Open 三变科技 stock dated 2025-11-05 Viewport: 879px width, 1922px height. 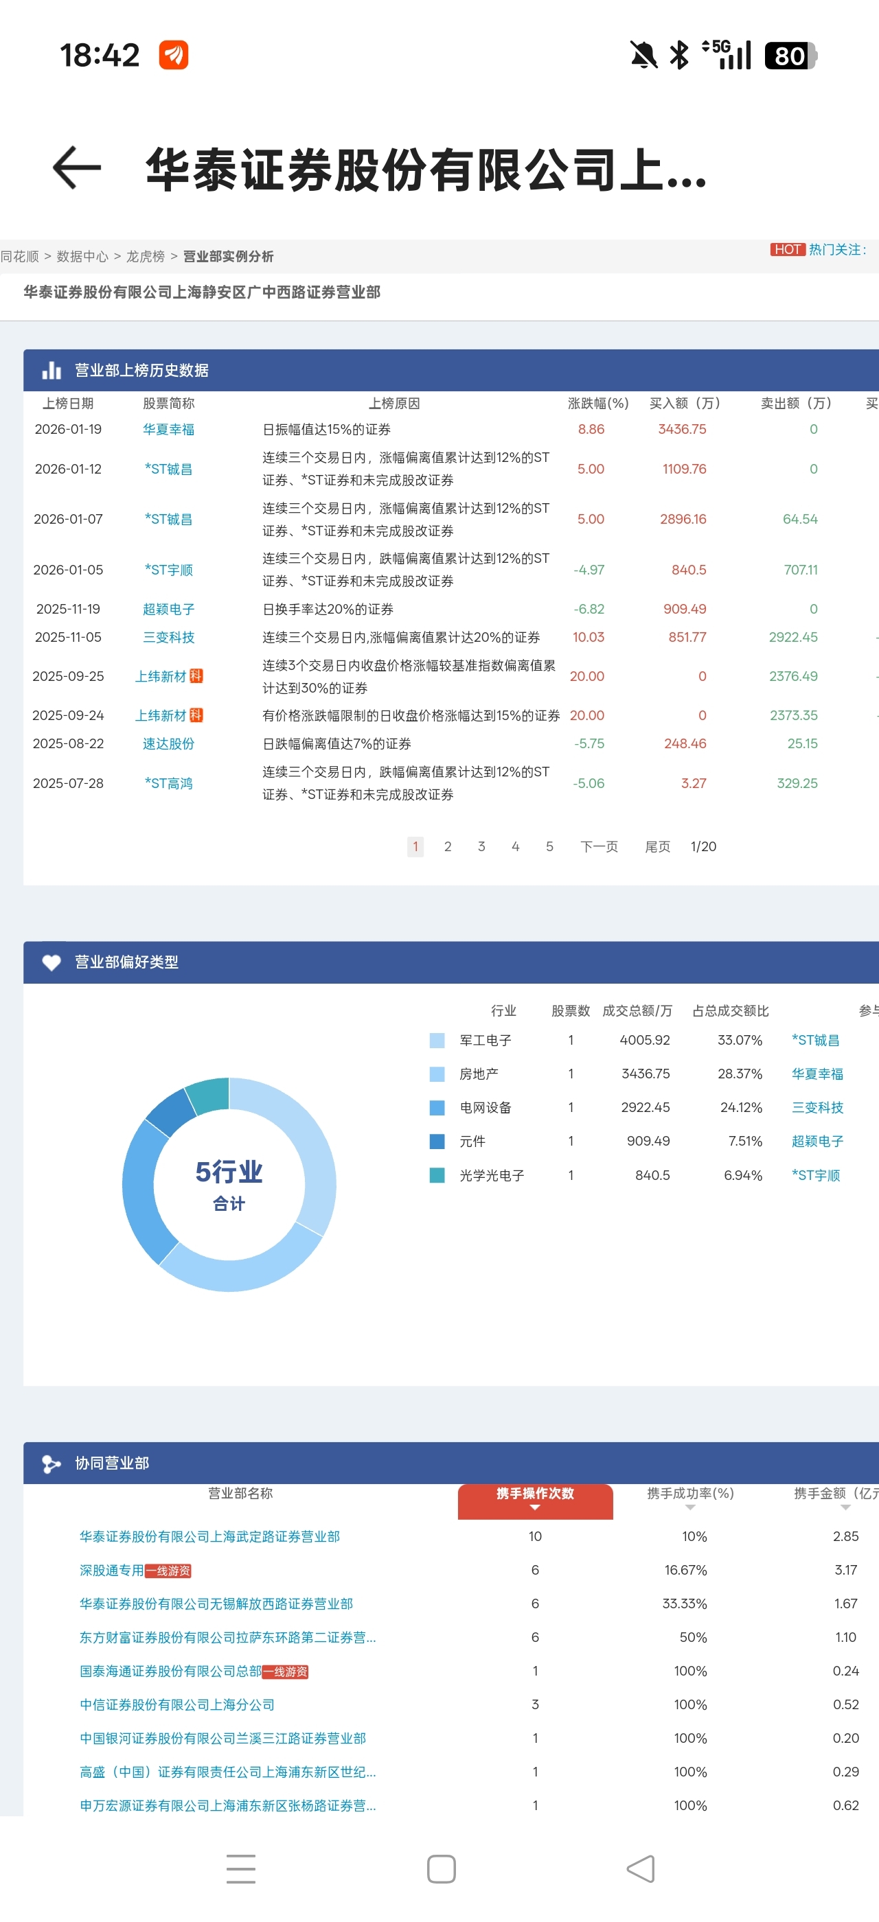(x=169, y=637)
